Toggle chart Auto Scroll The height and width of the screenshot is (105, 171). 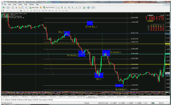77,8
